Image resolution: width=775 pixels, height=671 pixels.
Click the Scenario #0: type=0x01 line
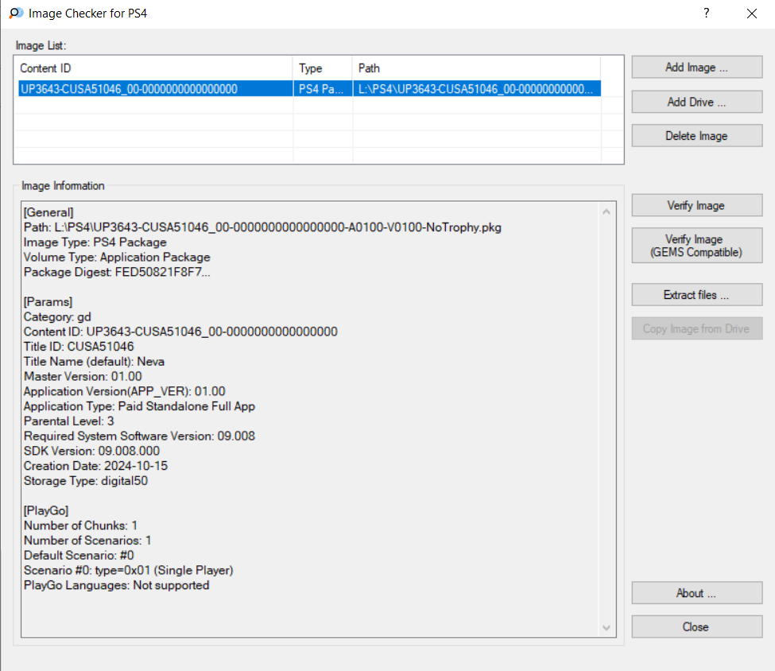point(129,570)
